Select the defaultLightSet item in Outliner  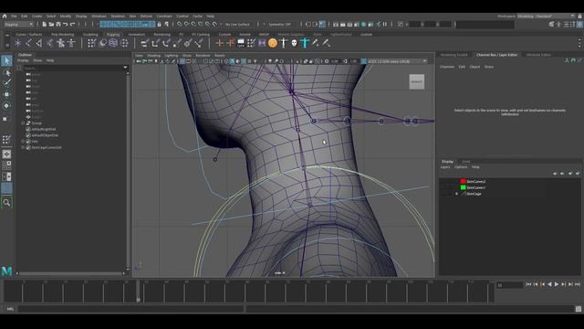[44, 130]
